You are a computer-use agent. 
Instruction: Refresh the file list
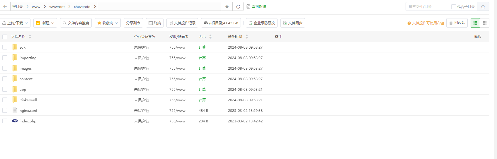(x=238, y=7)
